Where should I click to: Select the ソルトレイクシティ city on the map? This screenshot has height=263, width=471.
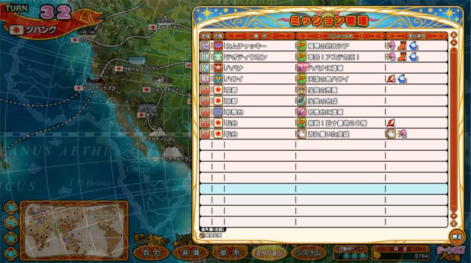[137, 69]
